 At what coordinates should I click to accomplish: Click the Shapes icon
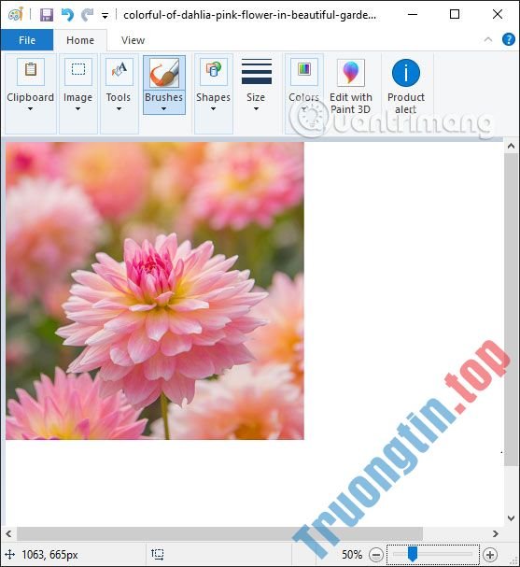tap(214, 71)
